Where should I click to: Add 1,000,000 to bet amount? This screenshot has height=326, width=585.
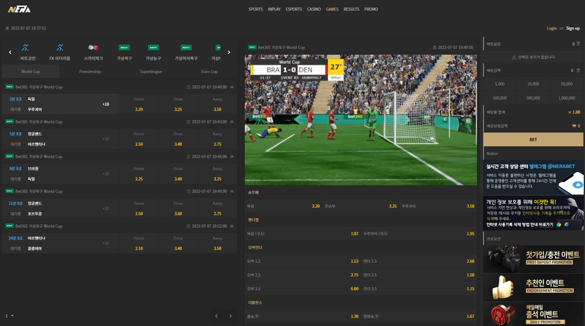[567, 98]
